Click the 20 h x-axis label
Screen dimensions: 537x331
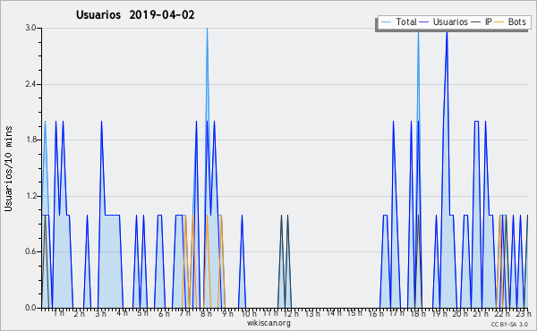(460, 314)
